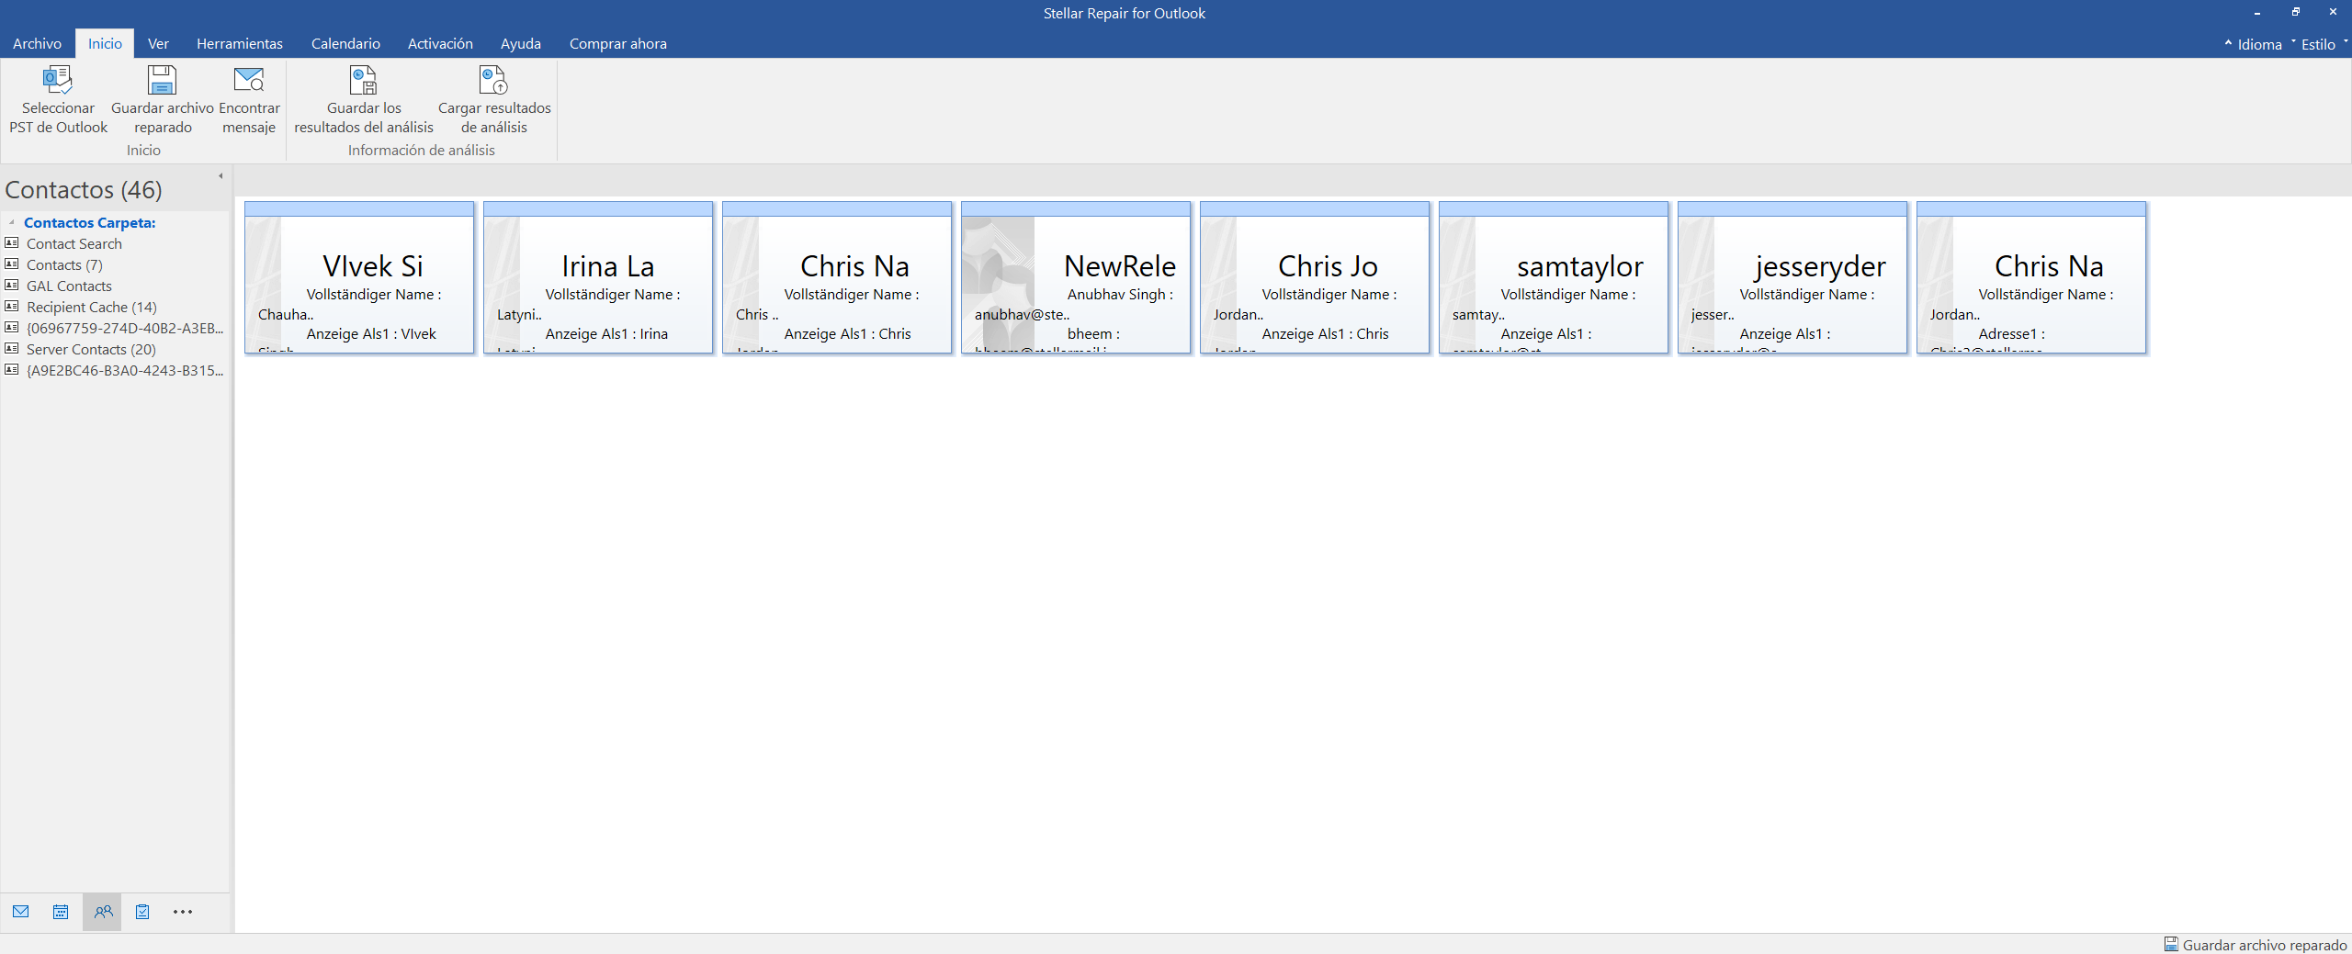2352x954 pixels.
Task: Open the Calendario tab
Action: [x=345, y=43]
